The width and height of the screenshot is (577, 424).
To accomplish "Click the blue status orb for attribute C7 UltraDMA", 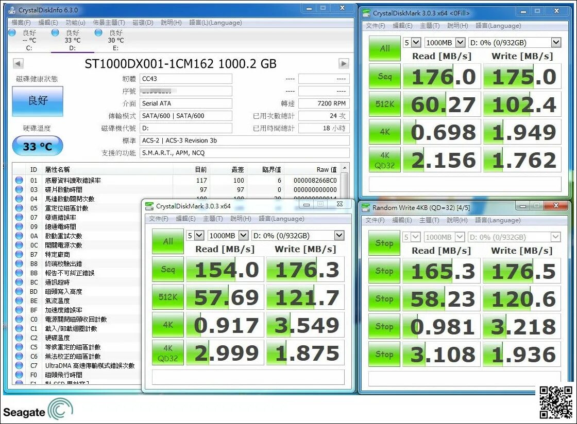I will (19, 365).
